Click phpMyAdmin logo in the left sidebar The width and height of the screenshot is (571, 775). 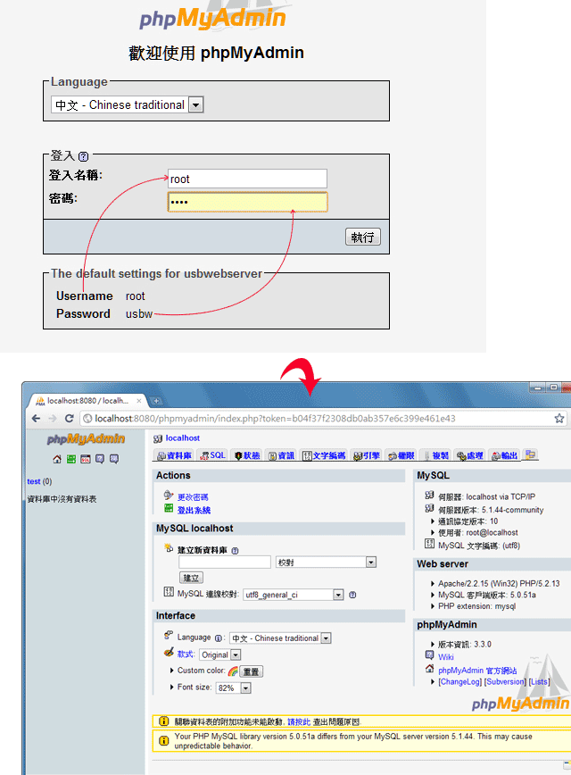coord(86,438)
